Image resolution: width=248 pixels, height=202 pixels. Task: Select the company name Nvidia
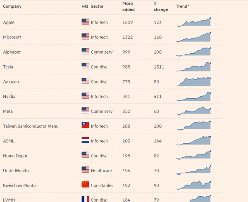point(9,96)
